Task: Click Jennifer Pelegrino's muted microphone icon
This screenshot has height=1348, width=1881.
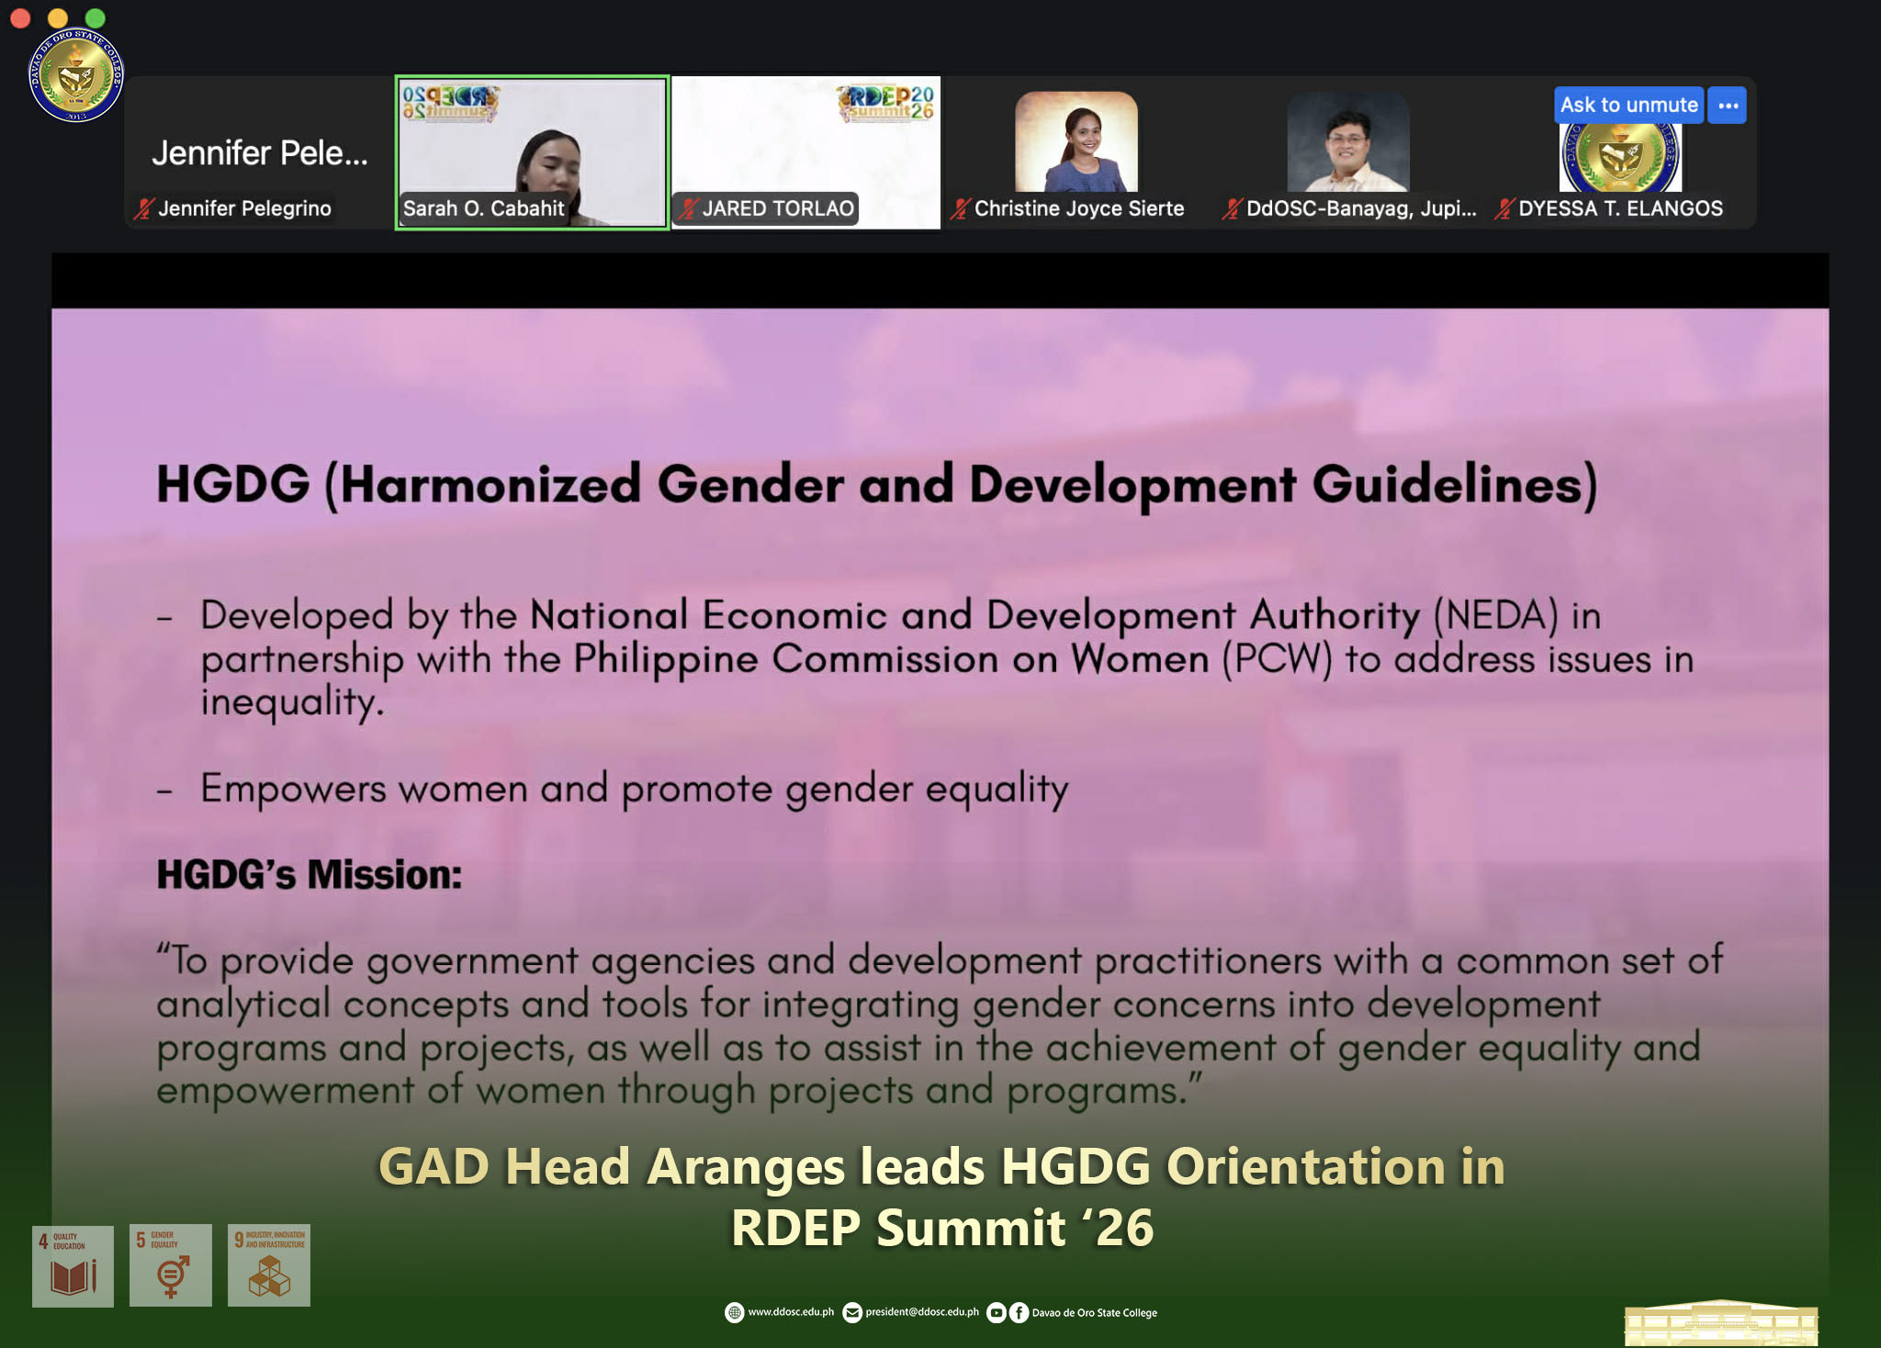Action: [x=143, y=208]
